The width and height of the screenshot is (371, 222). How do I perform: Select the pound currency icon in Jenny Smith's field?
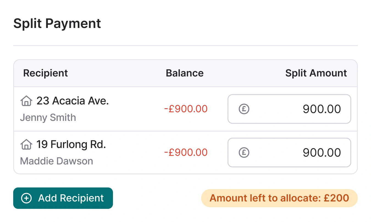[x=244, y=109]
